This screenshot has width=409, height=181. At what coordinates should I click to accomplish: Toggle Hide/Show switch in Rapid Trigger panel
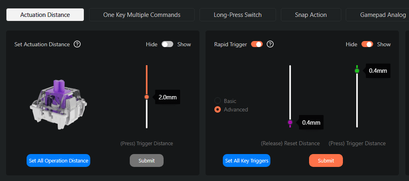[x=367, y=44]
